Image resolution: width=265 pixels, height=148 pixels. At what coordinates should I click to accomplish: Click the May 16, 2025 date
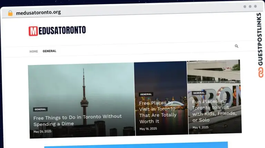coord(148,129)
